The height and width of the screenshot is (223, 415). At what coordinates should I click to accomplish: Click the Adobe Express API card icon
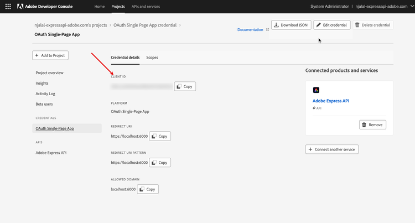(316, 90)
